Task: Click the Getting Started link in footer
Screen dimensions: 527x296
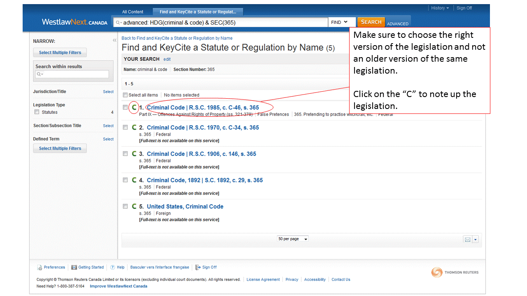Action: pos(91,267)
